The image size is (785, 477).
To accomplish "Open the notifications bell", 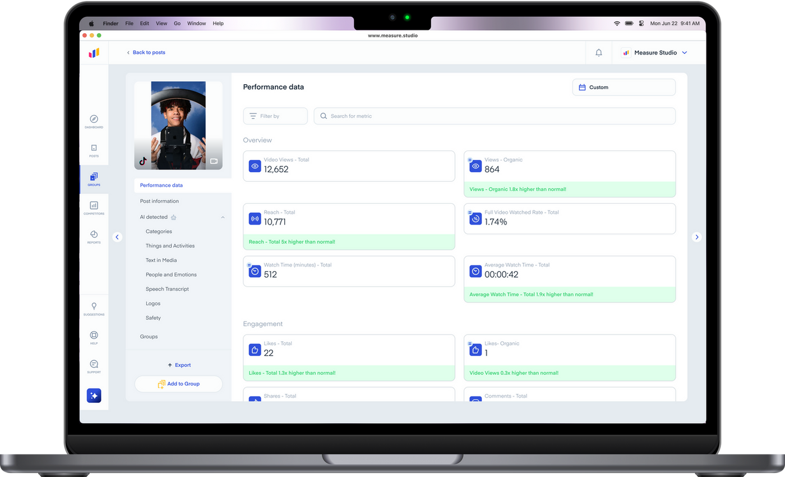I will click(x=599, y=53).
